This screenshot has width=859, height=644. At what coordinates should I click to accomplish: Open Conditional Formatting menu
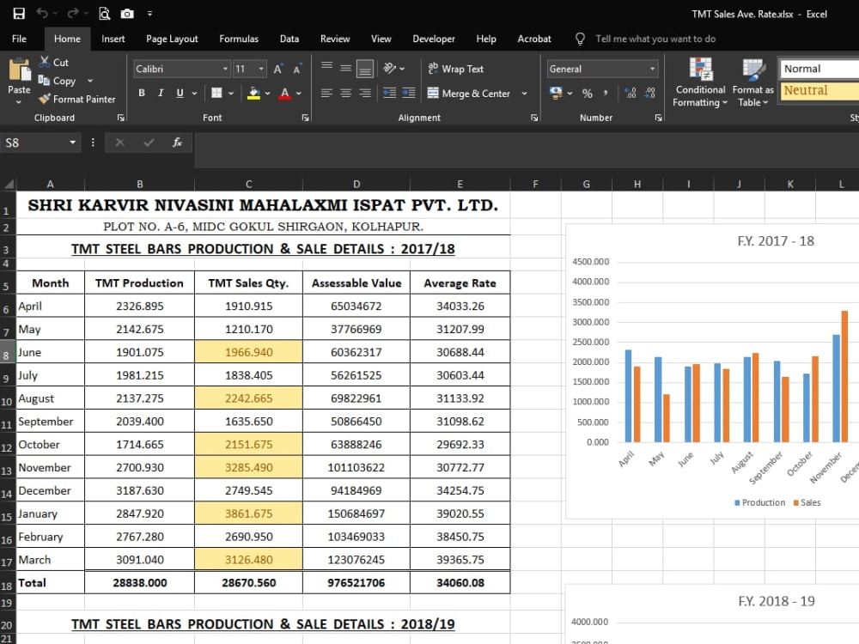coord(700,82)
